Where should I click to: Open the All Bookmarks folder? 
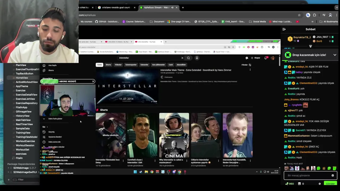329,21
